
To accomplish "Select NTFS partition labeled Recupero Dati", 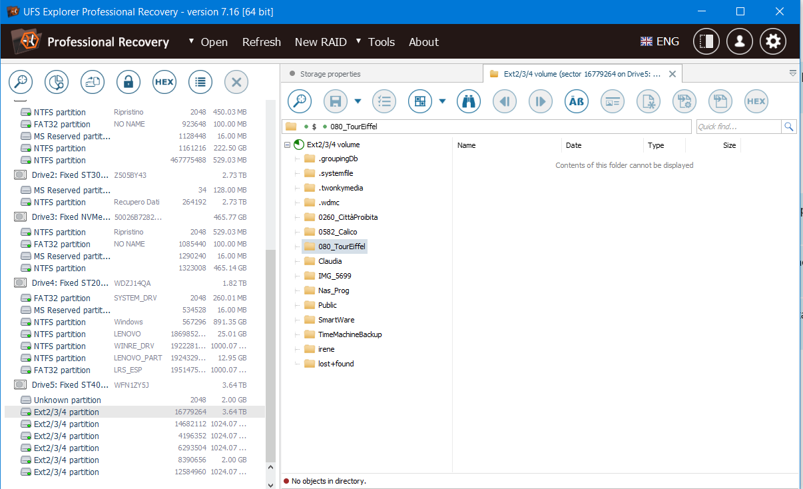I will pos(133,203).
